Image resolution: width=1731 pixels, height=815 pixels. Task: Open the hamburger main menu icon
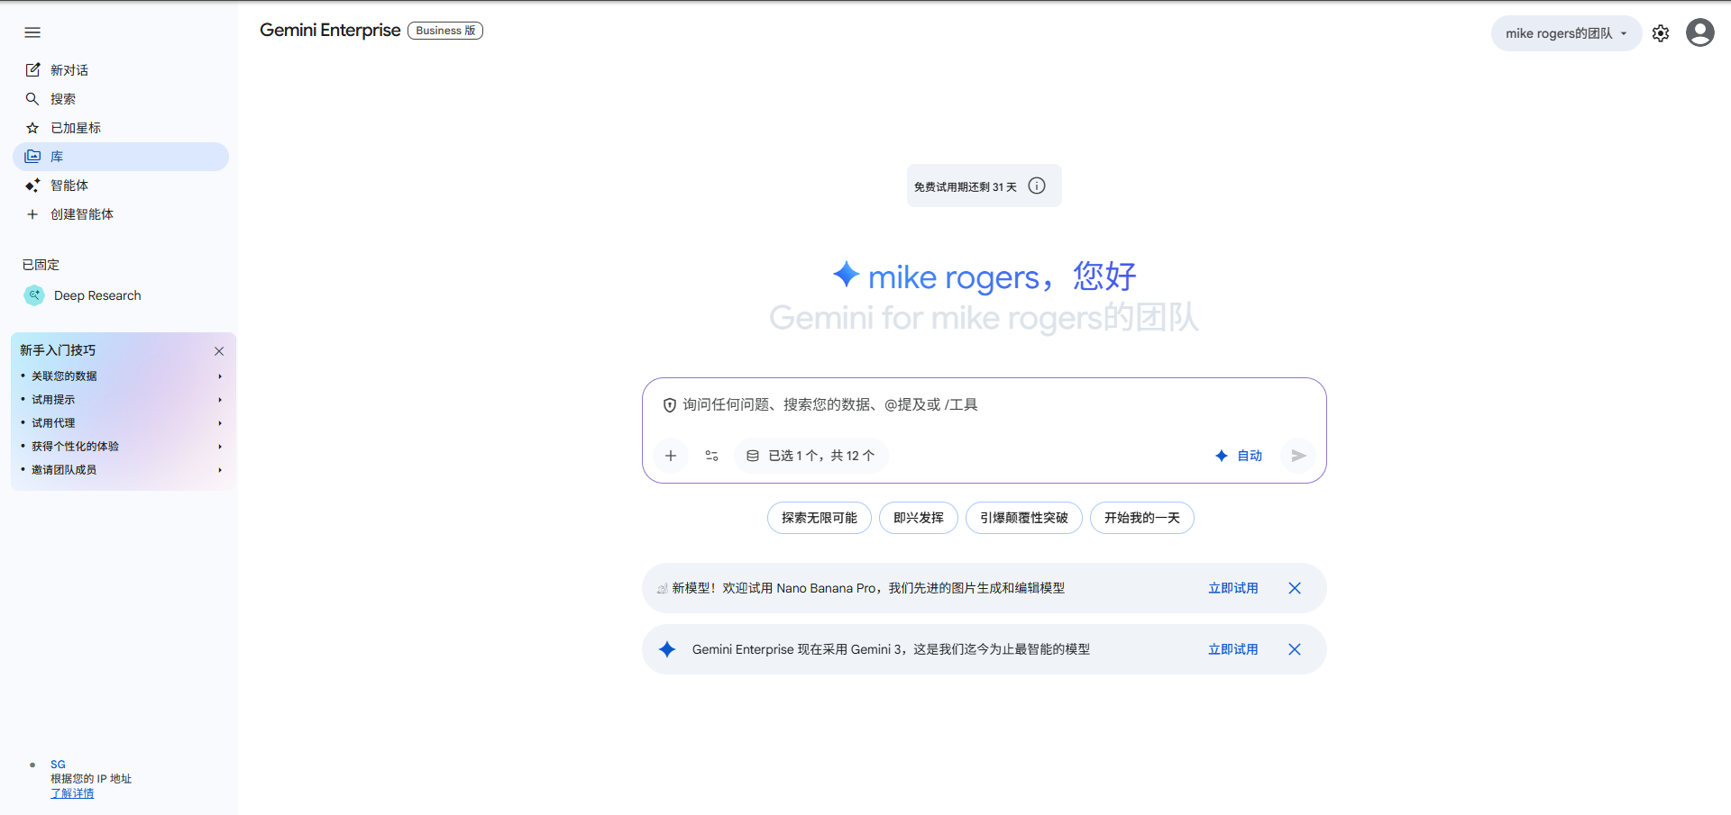(32, 32)
